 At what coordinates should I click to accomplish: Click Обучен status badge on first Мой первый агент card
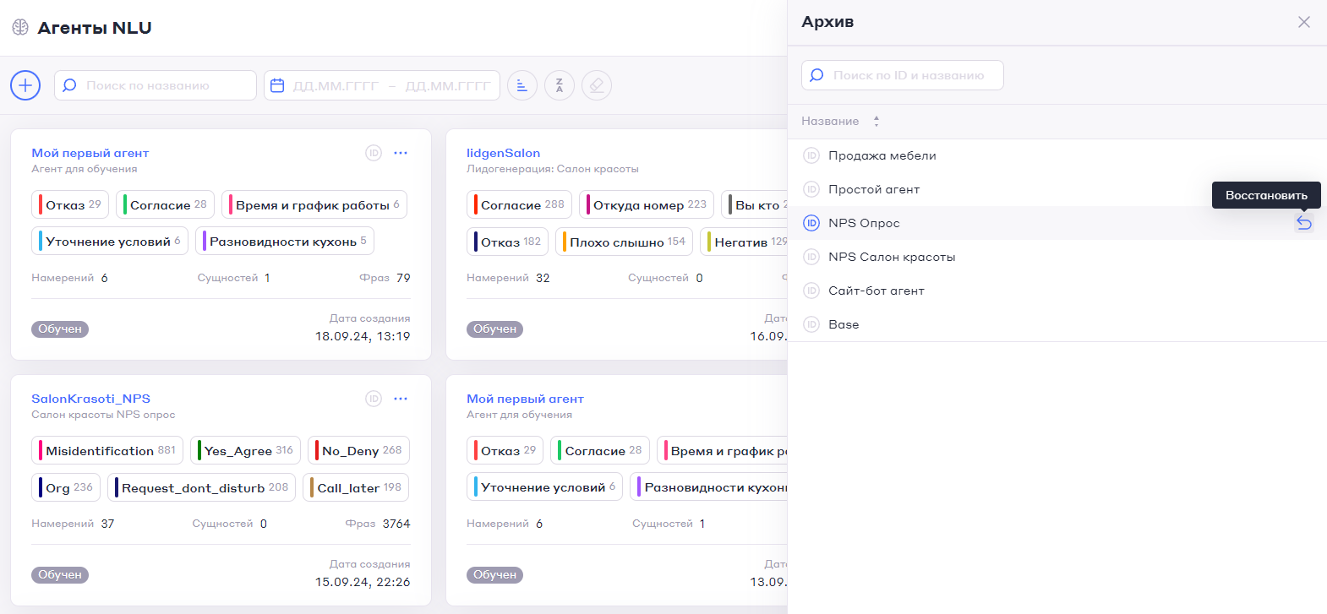point(60,329)
